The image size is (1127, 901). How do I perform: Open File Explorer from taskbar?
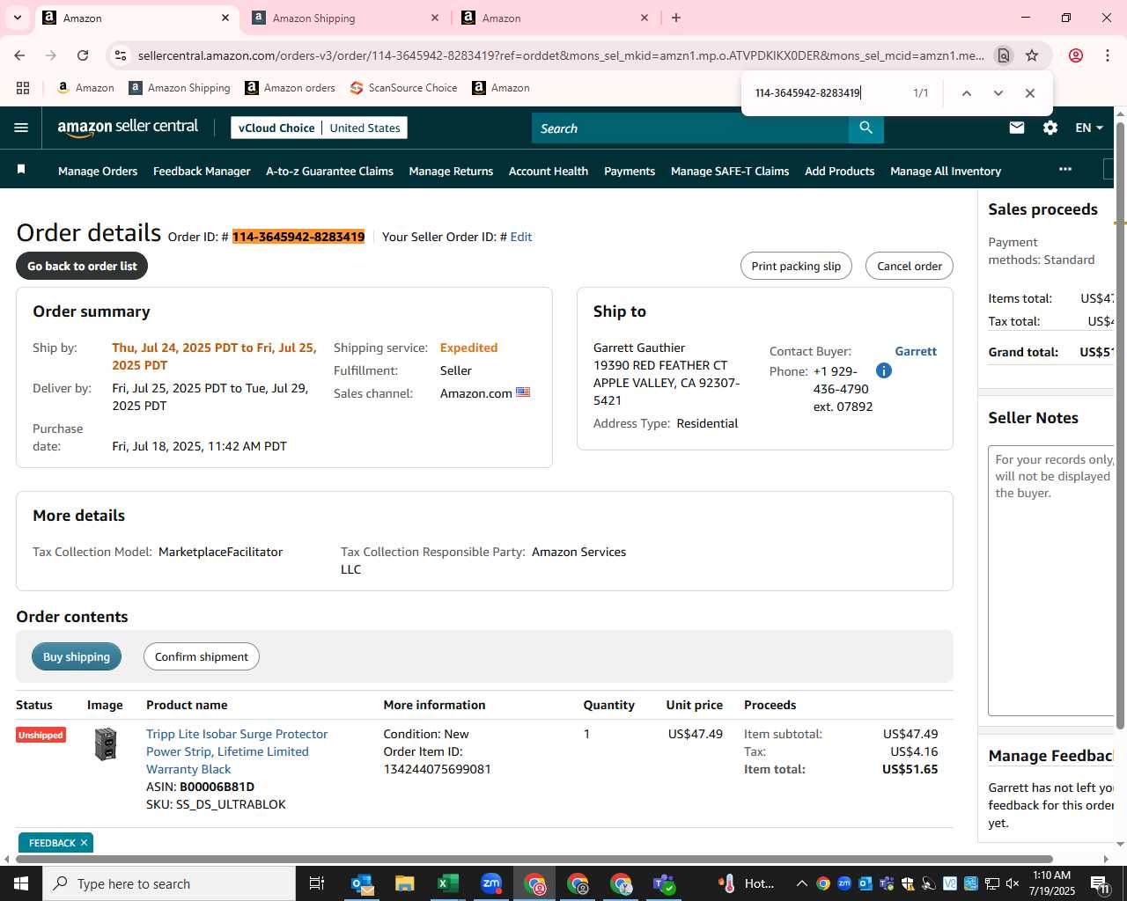(x=404, y=883)
